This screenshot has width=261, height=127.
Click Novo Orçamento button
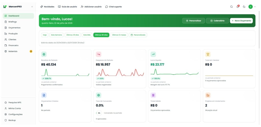(x=241, y=21)
